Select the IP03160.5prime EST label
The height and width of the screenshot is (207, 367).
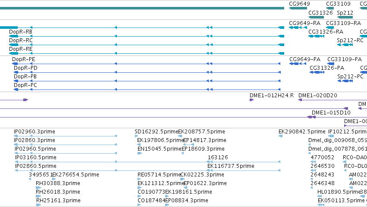point(35,158)
